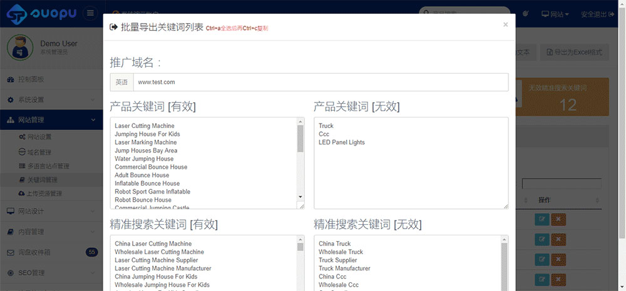The image size is (626, 291).
Task: Open 网站设置 submenu item
Action: tap(39, 137)
